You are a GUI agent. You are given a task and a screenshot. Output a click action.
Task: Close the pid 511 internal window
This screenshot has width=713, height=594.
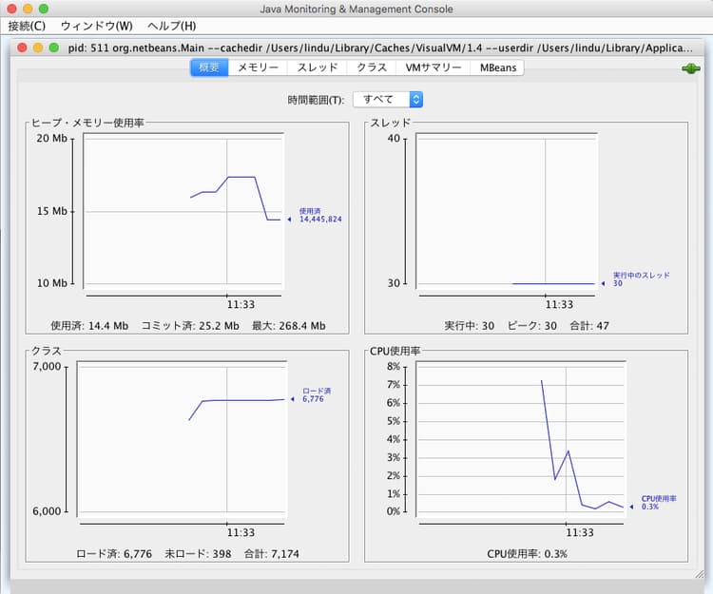(x=22, y=48)
